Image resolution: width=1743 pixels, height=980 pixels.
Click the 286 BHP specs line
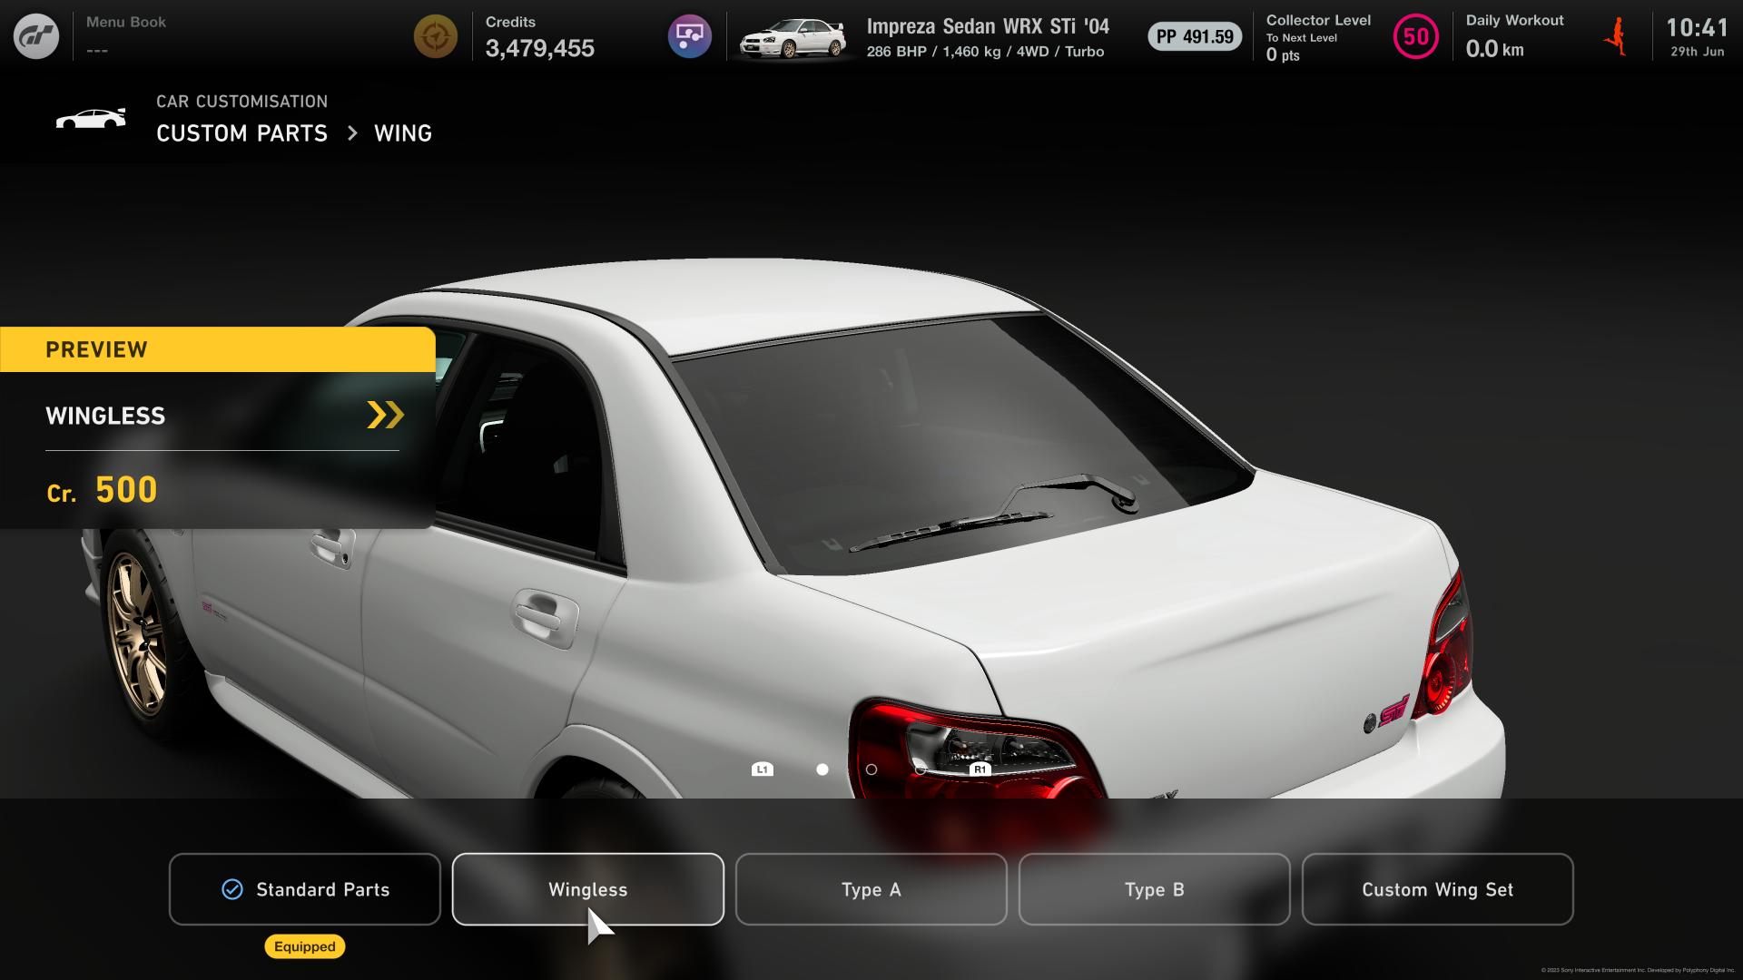pyautogui.click(x=985, y=52)
